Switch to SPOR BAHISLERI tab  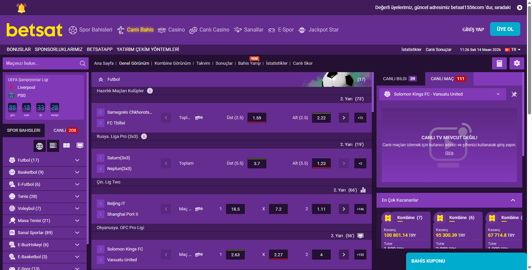[24, 130]
